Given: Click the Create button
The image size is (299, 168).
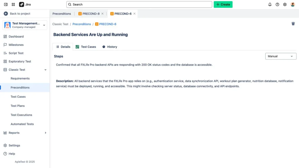Looking at the screenshot, I should click(x=223, y=4).
